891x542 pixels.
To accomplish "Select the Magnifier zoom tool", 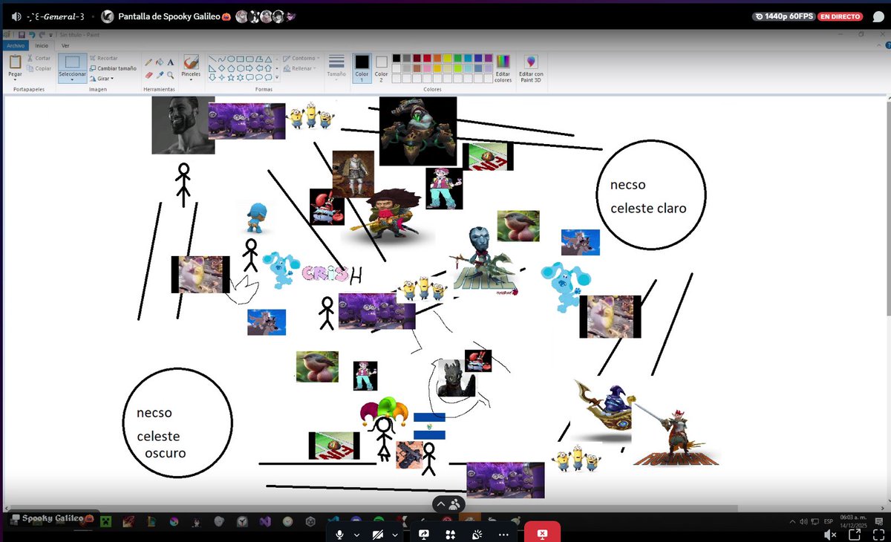I will point(170,75).
